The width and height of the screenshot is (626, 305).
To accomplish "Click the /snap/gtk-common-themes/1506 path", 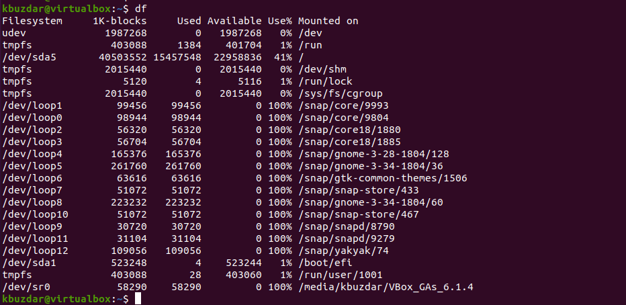I will click(382, 178).
